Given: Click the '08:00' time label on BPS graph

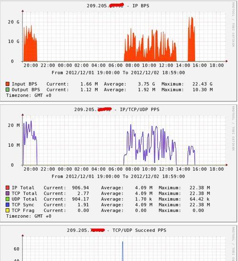Looking at the screenshot, I should [x=132, y=65].
